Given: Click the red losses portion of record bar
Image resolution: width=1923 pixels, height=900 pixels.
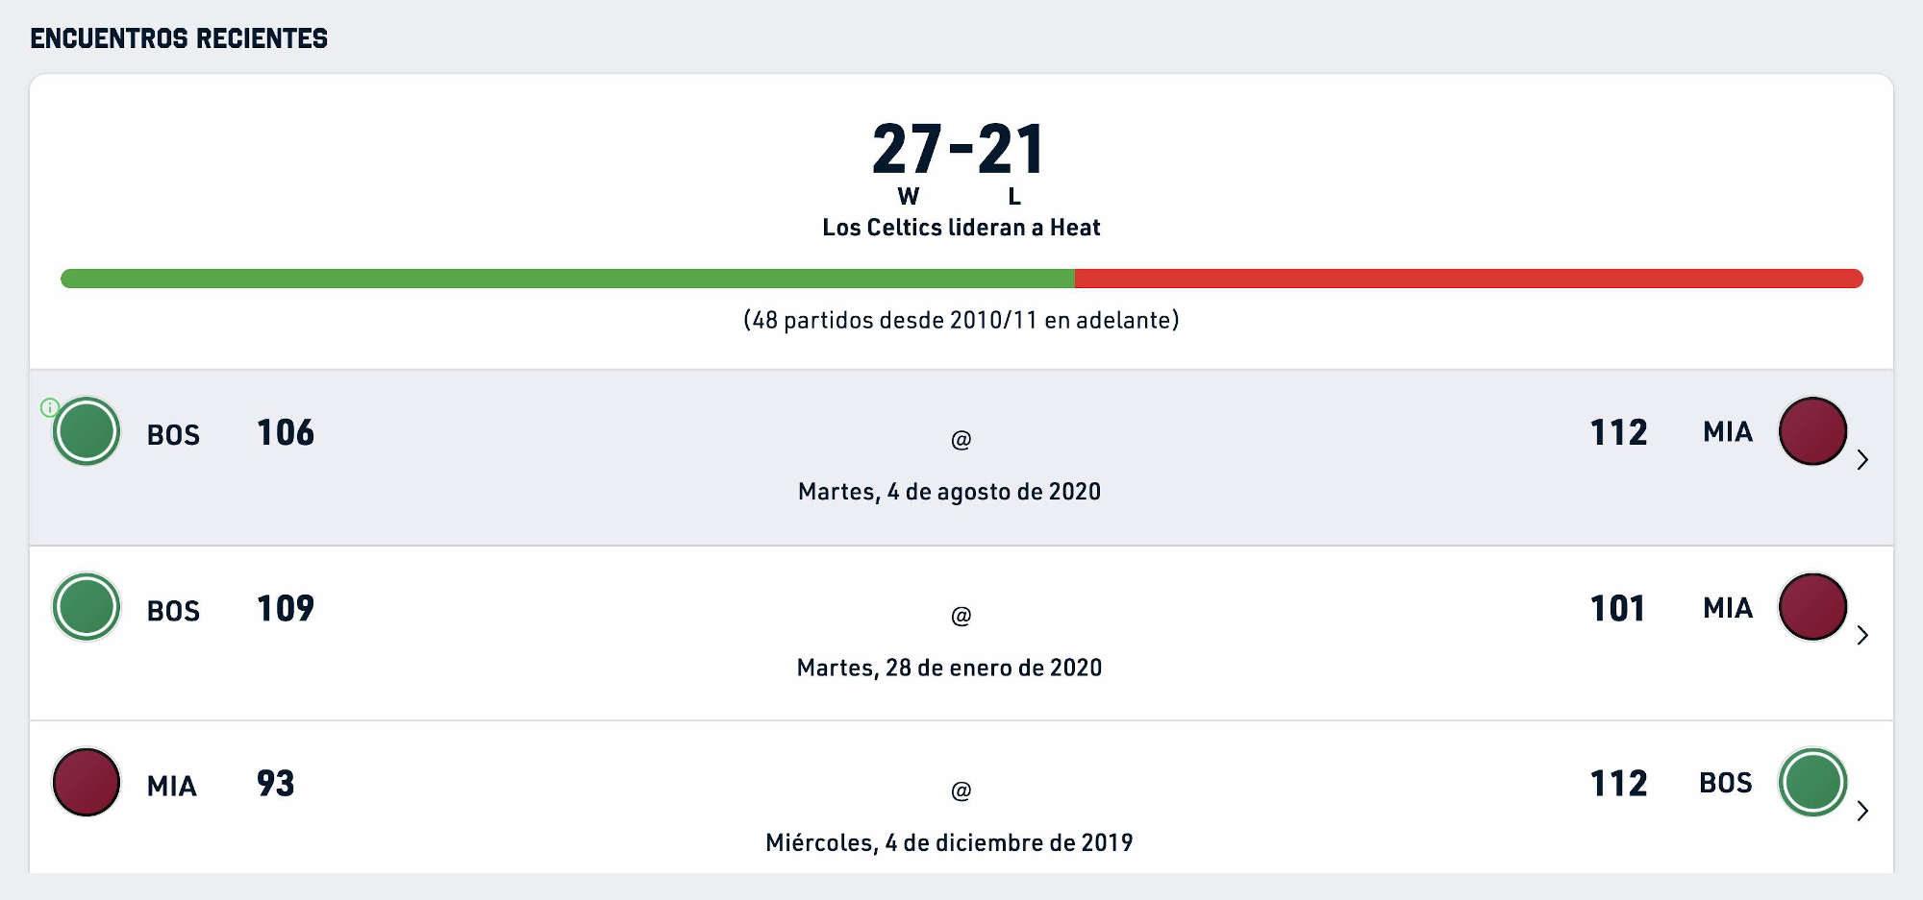Looking at the screenshot, I should click(1469, 279).
